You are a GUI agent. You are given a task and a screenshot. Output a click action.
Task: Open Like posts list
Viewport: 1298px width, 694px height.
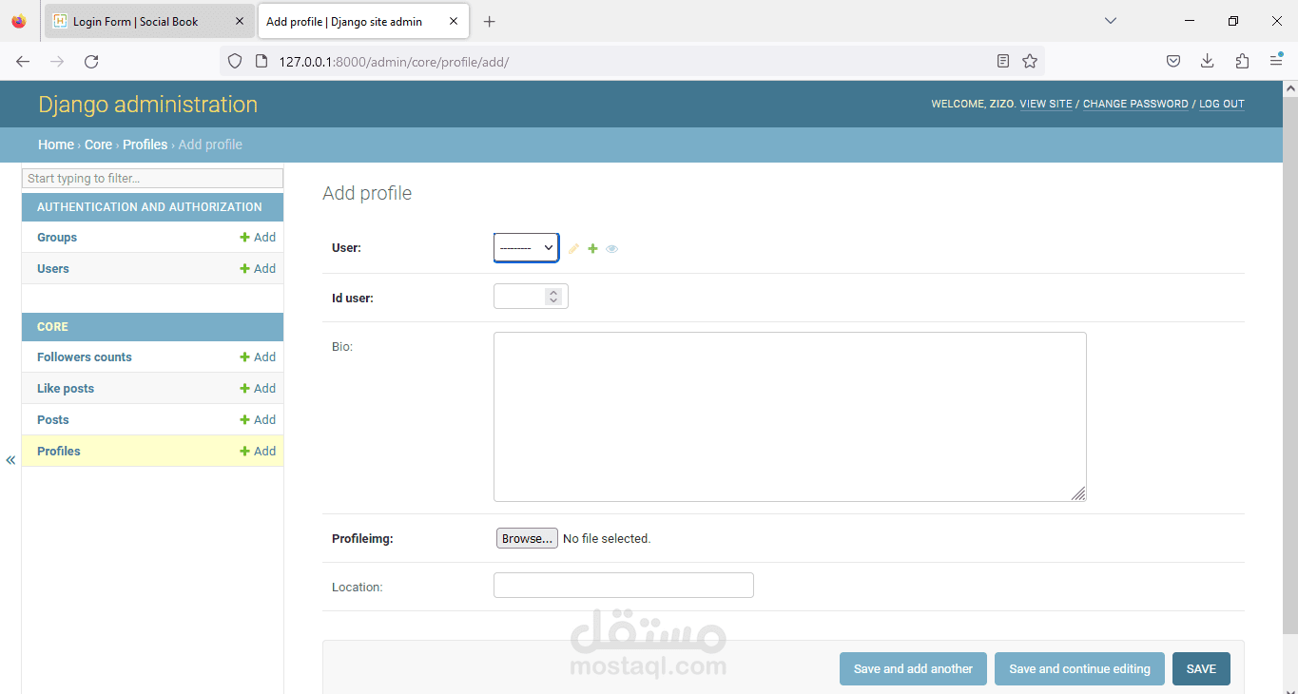click(x=66, y=389)
